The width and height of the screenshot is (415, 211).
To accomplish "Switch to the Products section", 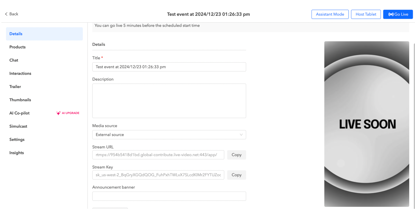I will [17, 47].
